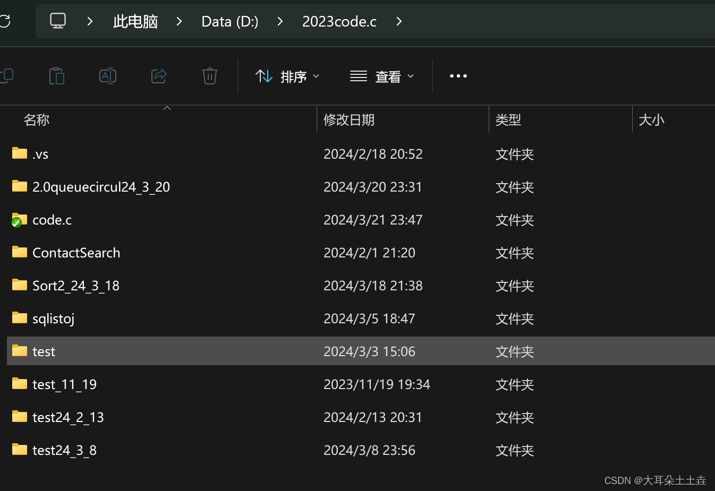Click the copy icon in toolbar
The height and width of the screenshot is (491, 715).
(x=6, y=76)
